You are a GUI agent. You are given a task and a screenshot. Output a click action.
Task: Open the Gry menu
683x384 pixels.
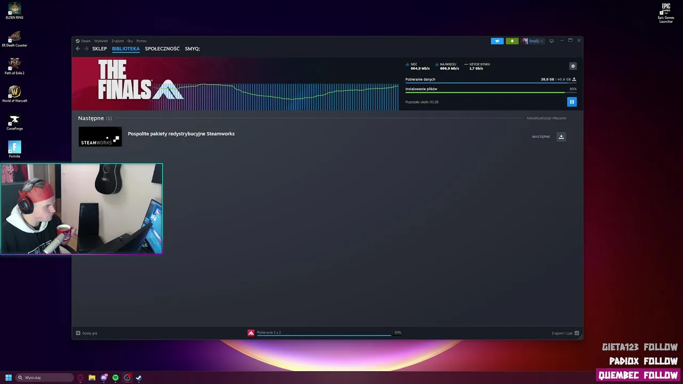[x=130, y=41]
